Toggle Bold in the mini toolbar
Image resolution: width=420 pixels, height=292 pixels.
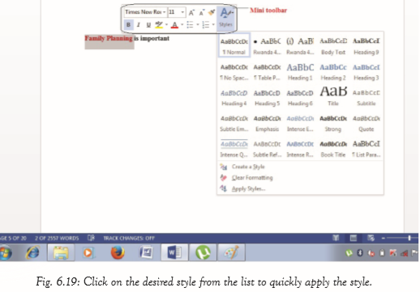point(128,25)
